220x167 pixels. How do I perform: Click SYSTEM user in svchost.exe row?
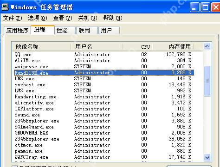click(82, 84)
